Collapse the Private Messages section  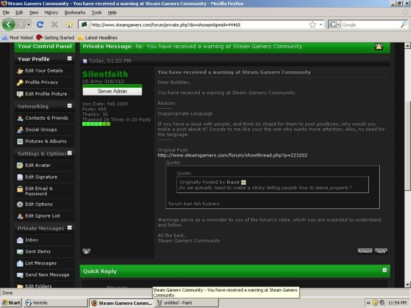point(70,228)
